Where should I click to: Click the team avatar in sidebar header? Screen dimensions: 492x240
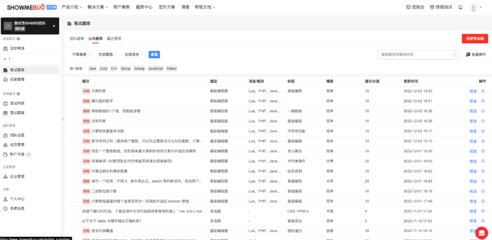8,26
